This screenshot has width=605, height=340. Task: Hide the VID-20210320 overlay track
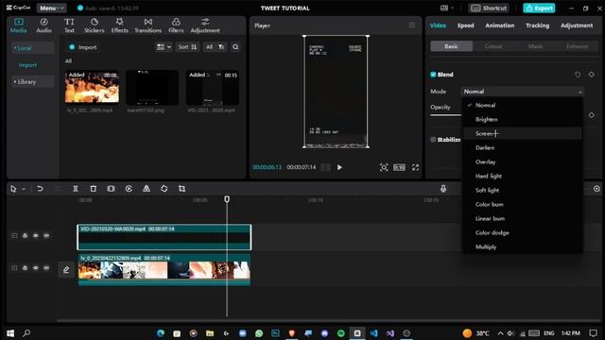pos(36,235)
